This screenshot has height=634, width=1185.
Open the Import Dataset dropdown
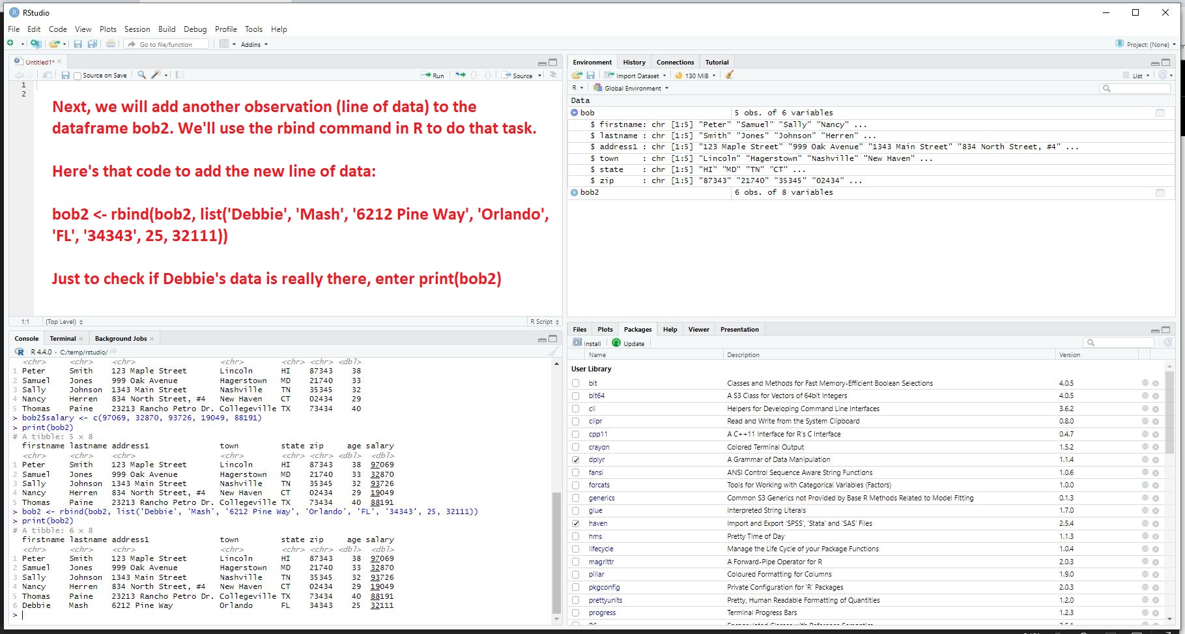[635, 76]
